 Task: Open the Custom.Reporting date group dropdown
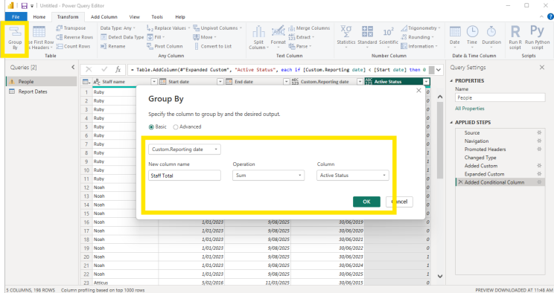185,149
